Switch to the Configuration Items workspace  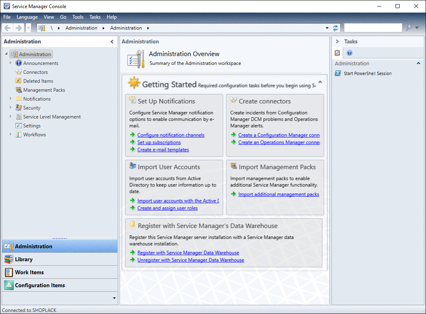(60, 285)
